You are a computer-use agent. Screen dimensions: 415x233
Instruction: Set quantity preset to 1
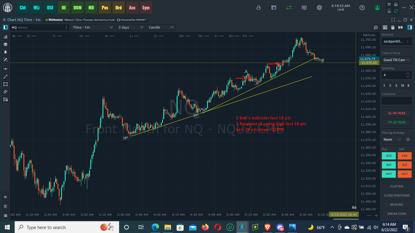[x=384, y=86]
